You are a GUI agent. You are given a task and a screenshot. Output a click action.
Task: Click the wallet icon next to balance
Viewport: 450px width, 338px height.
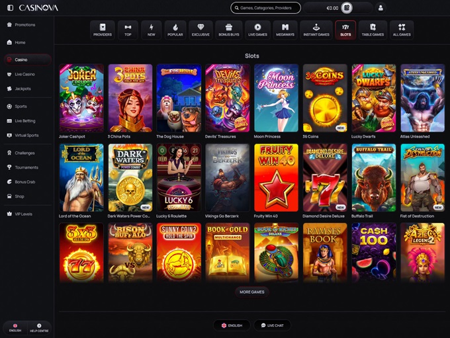(347, 8)
